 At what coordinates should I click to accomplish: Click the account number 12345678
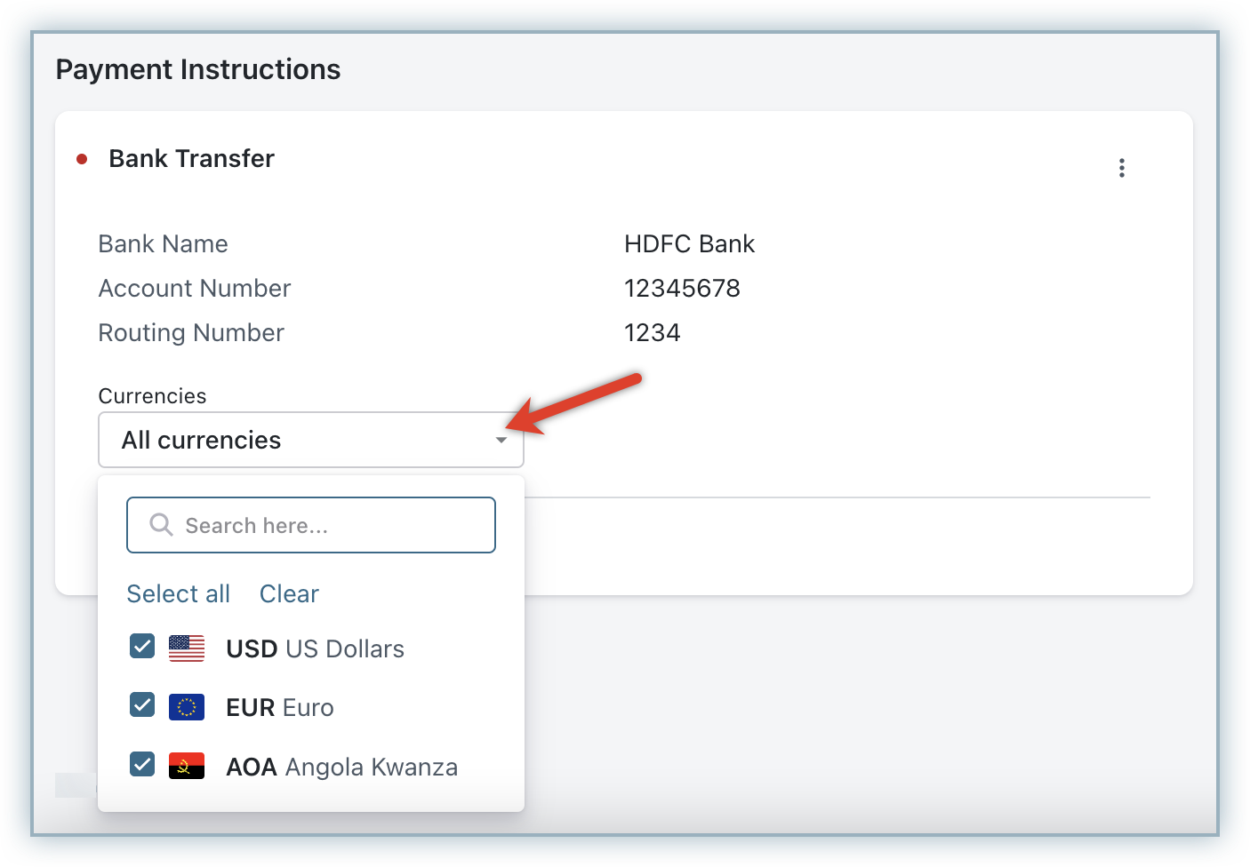click(682, 289)
